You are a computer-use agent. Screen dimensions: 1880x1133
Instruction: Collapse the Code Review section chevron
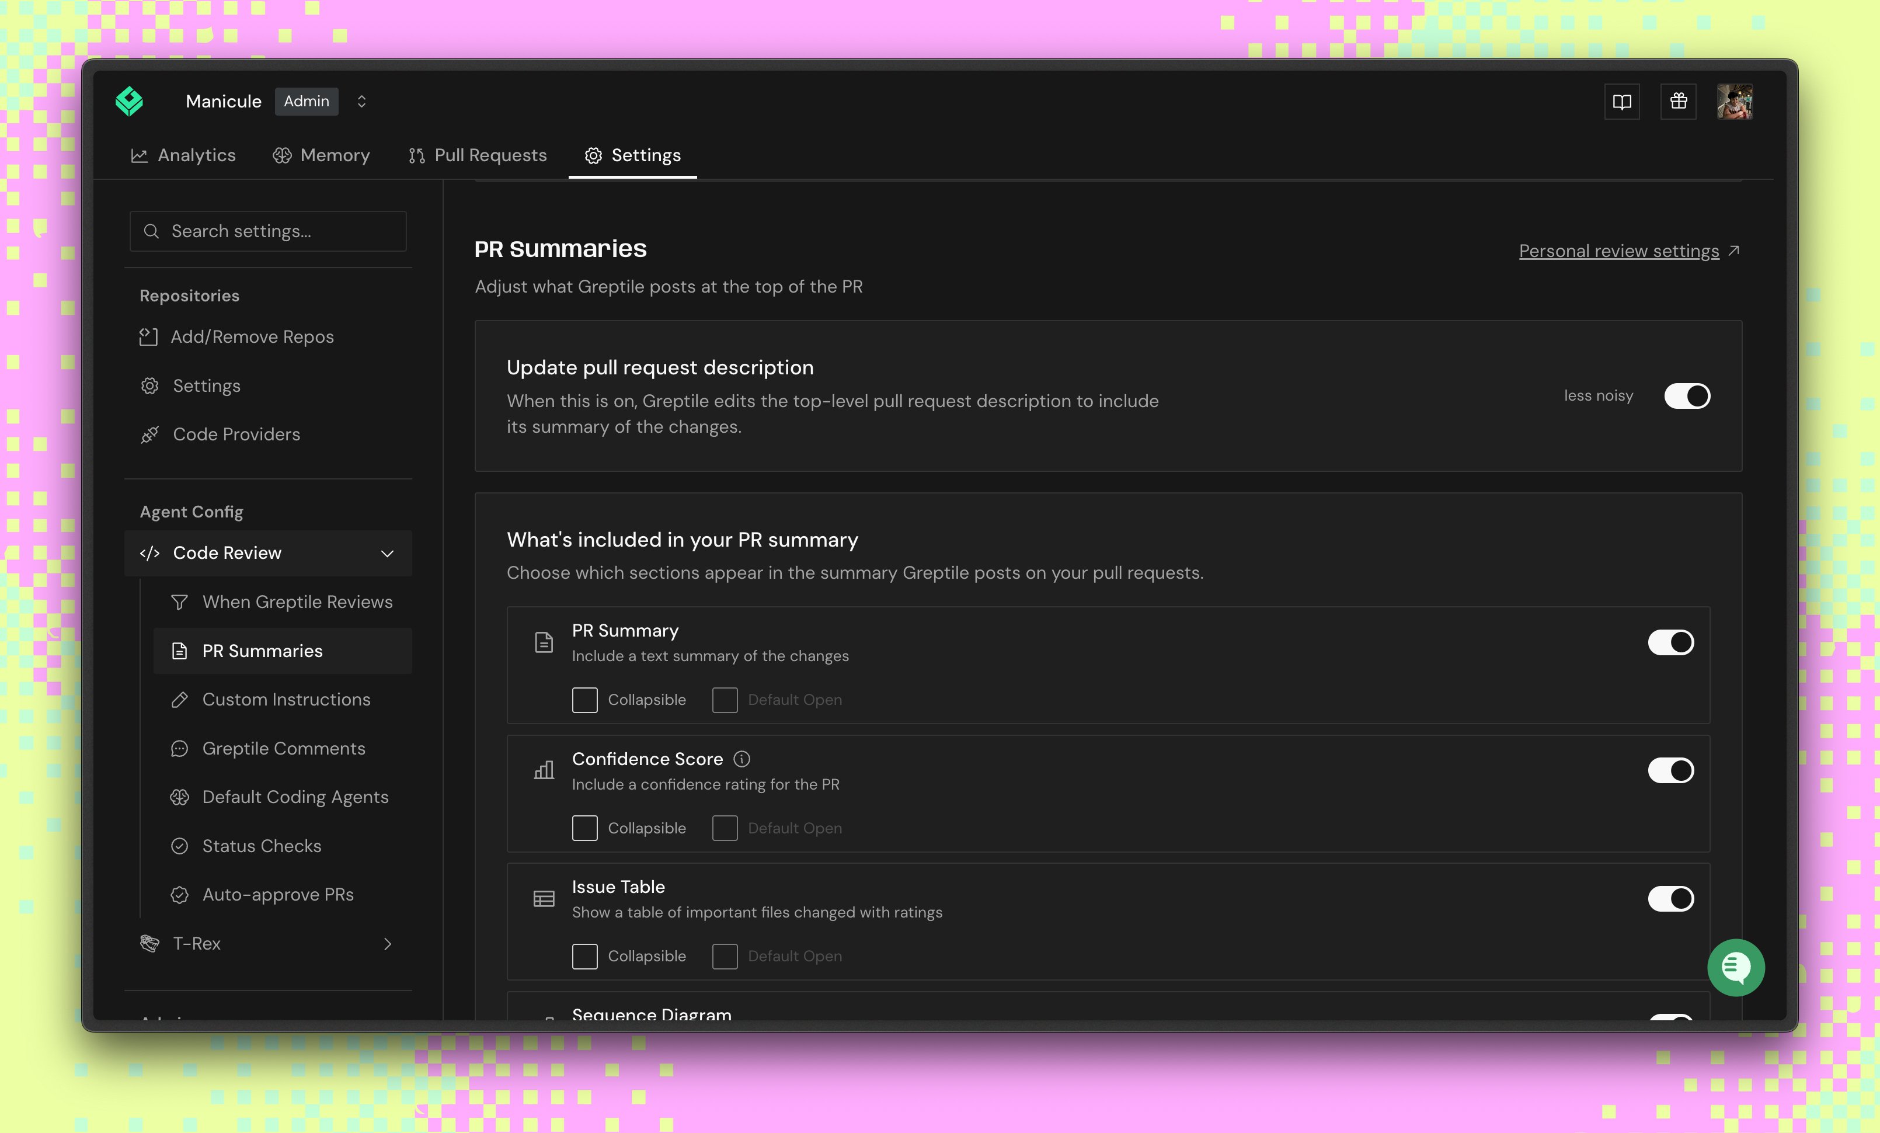click(x=388, y=553)
